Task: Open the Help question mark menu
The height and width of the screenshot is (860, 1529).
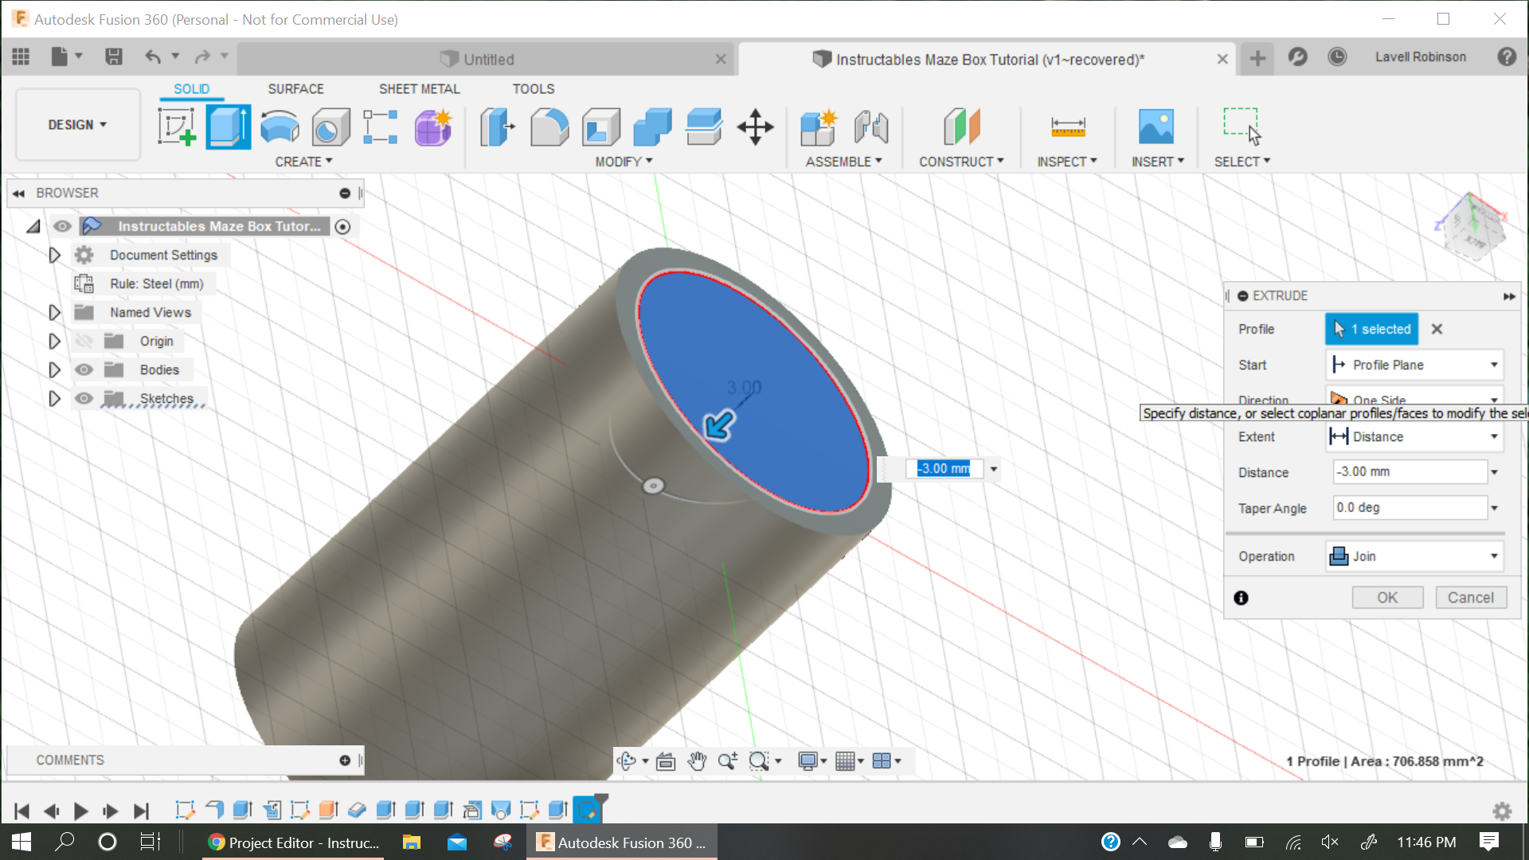Action: coord(1506,57)
